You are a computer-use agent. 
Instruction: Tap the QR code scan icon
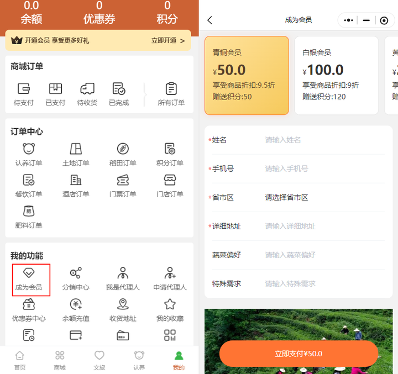pos(170,335)
